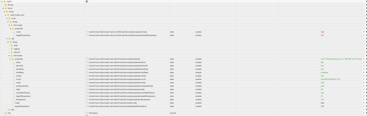Image resolution: width=367 pixels, height=116 pixels.
Task: Click the folder icon of wthermostat-main
Action: (x=8, y=15)
